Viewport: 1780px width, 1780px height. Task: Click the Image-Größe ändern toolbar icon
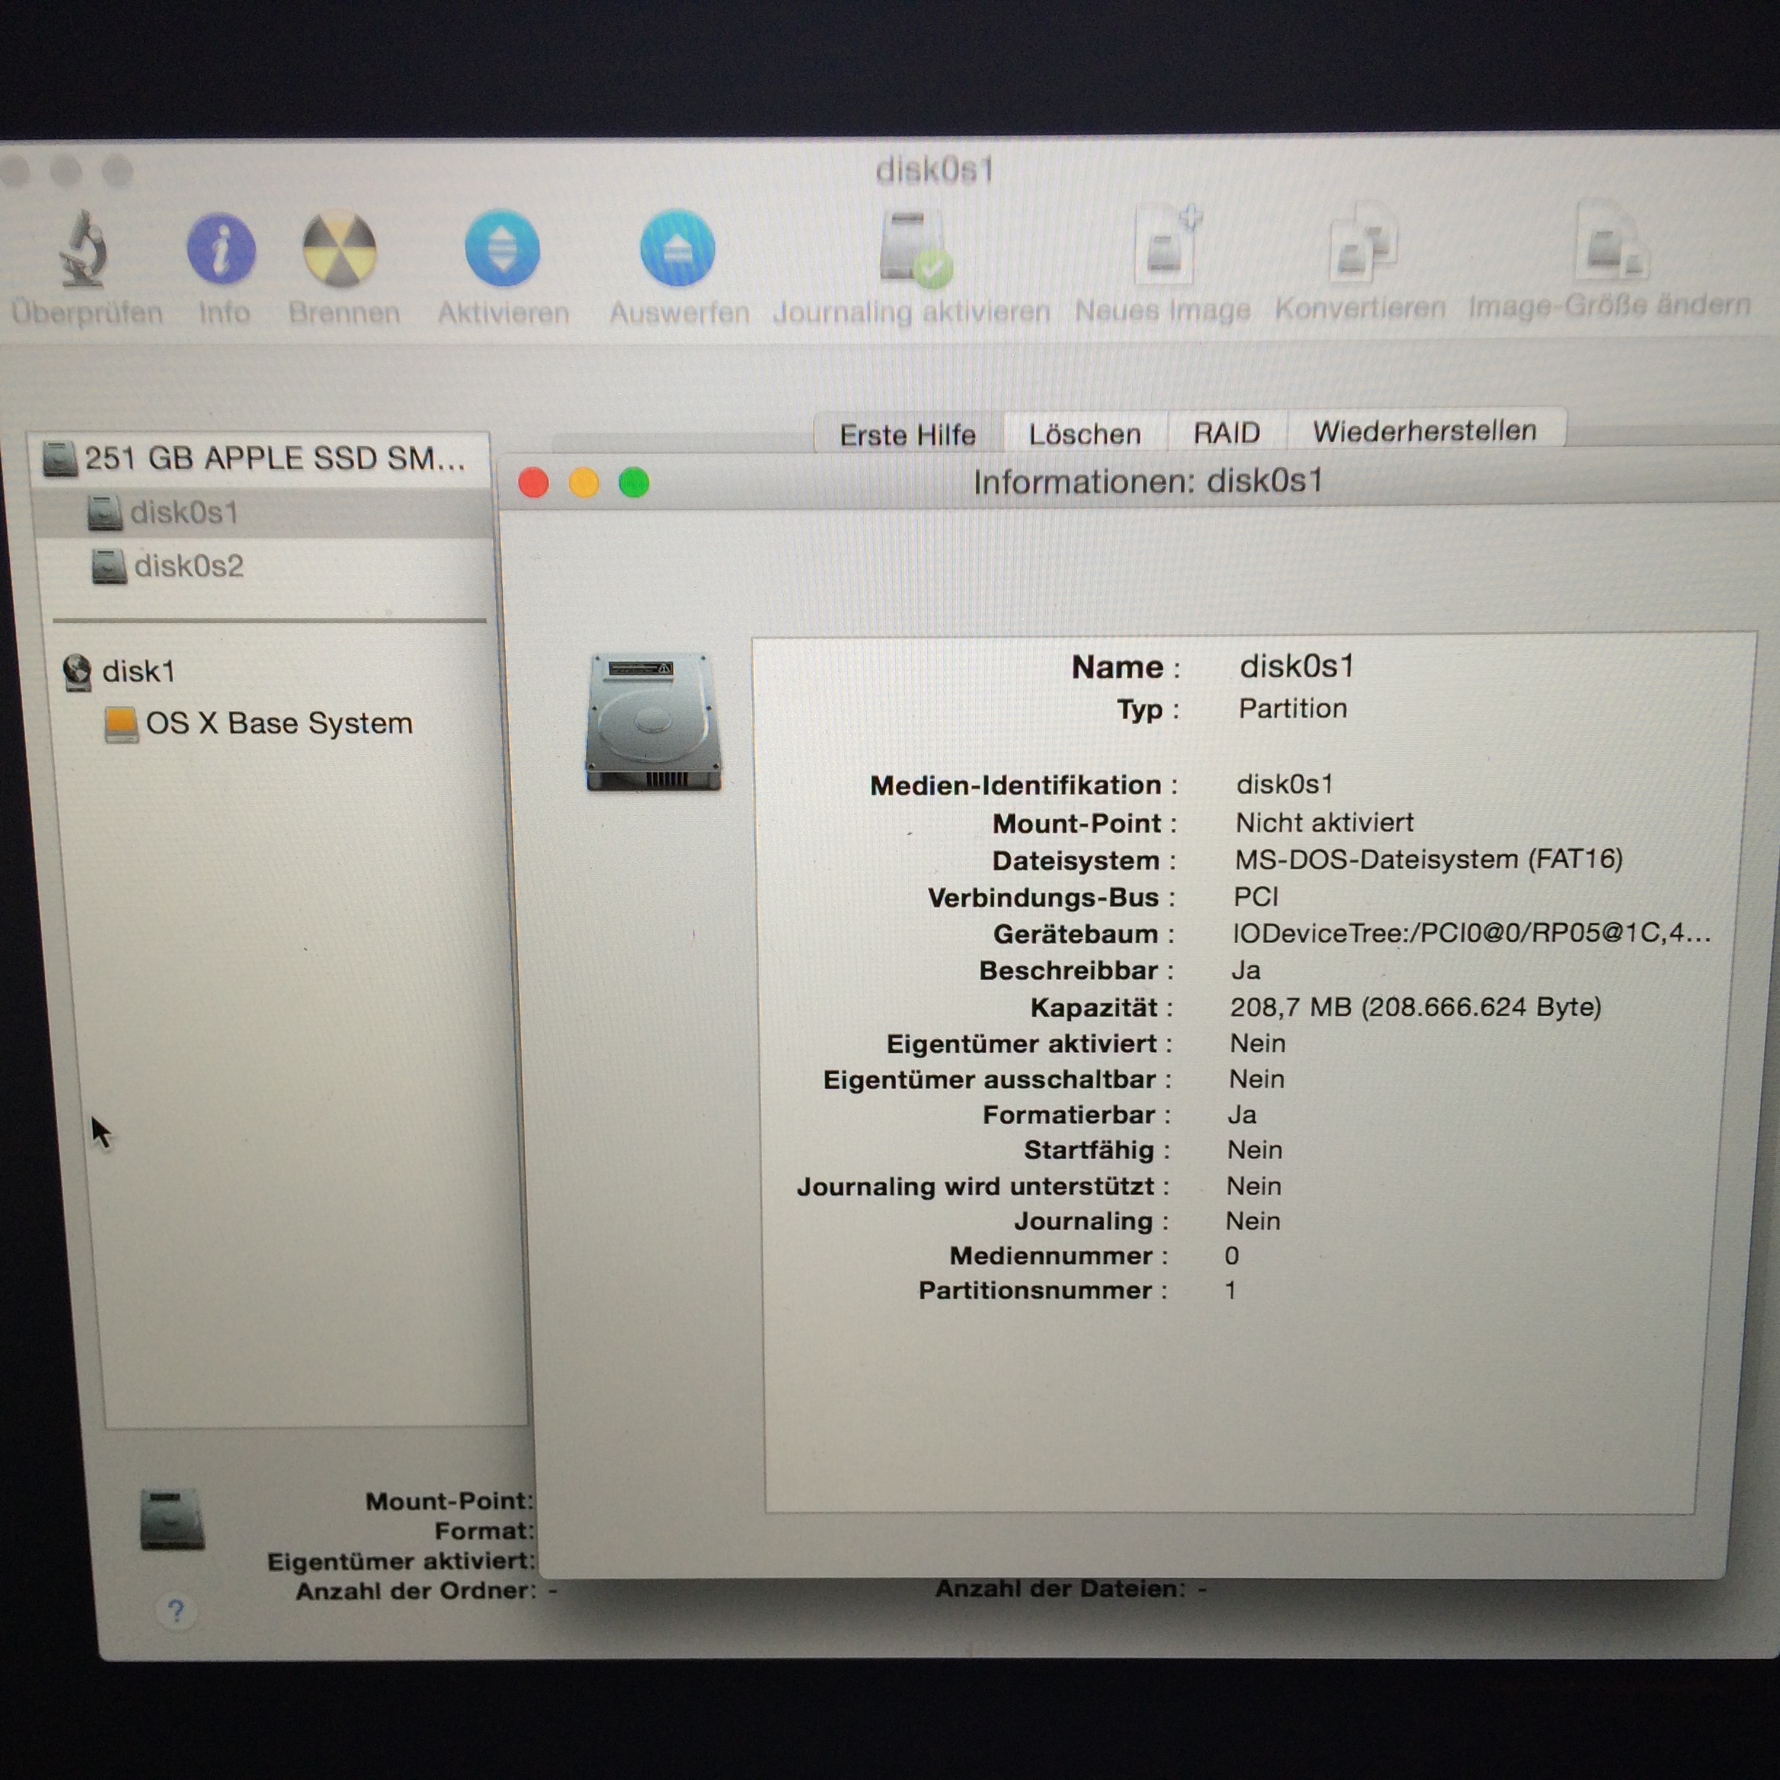[1611, 239]
